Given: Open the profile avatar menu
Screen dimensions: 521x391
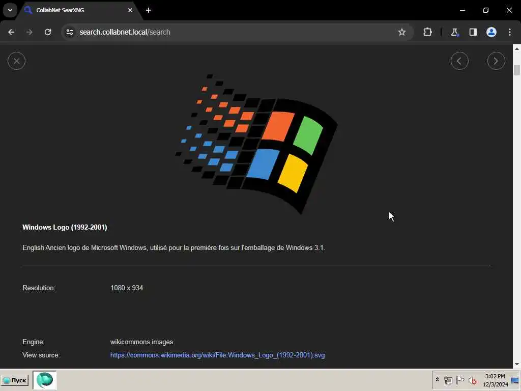Looking at the screenshot, I should 491,32.
